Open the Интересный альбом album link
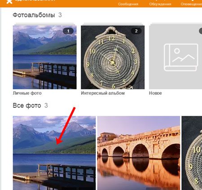 click(x=103, y=93)
